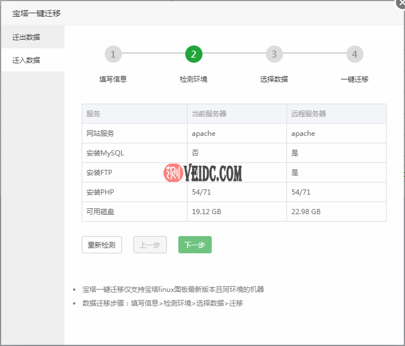This screenshot has height=346, width=405.
Task: Click the 一键迁移 step label
Action: pos(354,79)
